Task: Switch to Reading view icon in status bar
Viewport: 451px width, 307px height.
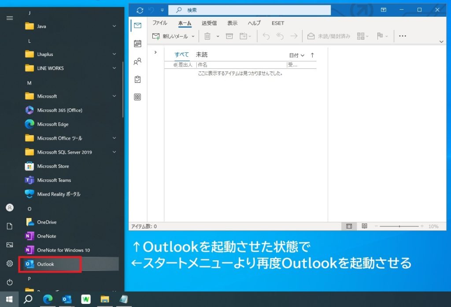Action: pyautogui.click(x=364, y=226)
